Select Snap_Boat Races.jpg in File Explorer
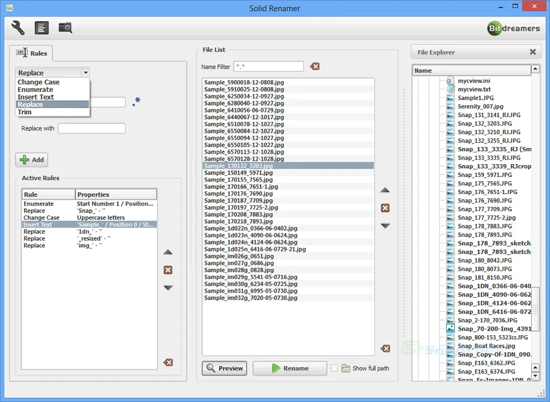550x402 pixels. pos(486,346)
